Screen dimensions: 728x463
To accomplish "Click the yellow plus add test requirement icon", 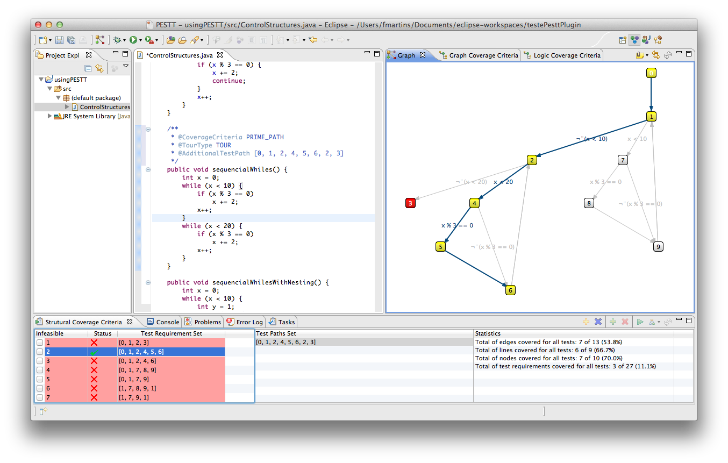I will click(586, 322).
